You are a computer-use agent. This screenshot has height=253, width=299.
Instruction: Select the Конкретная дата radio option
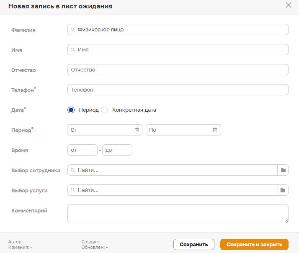click(105, 110)
